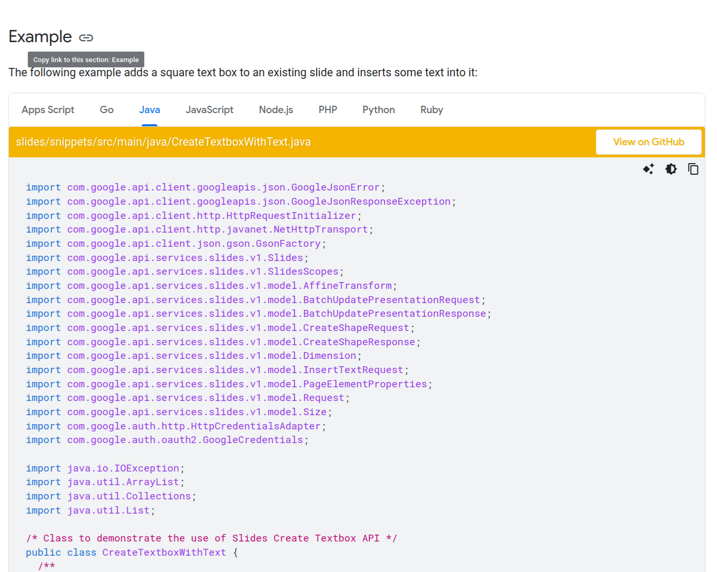
Task: Toggle dark code theme
Action: point(671,169)
